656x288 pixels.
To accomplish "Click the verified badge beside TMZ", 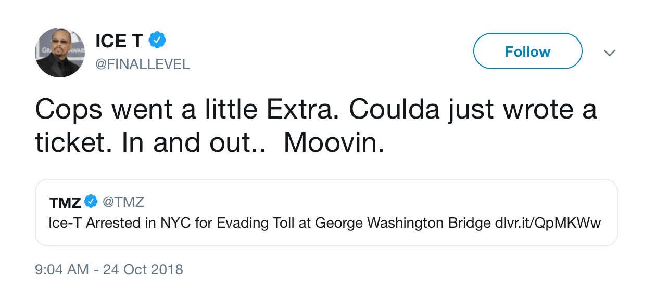I will click(91, 201).
